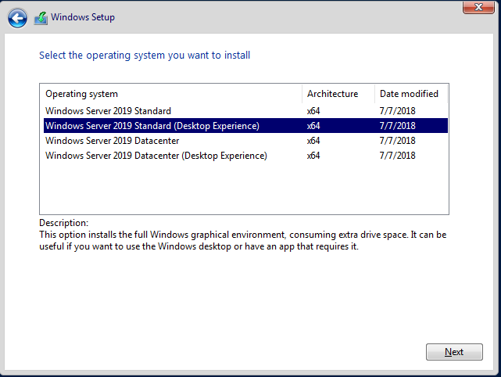Click the description paragraph about graphical environment
Viewport: 501px width, 377px height.
point(242,241)
